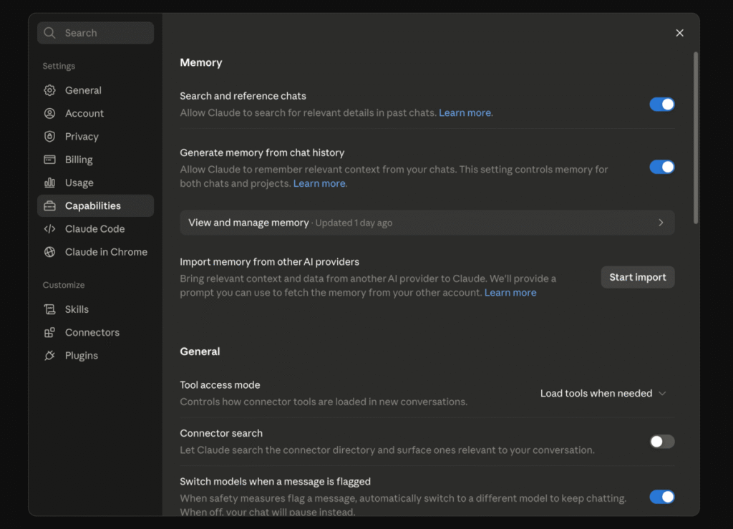The width and height of the screenshot is (733, 529).
Task: Click the Privacy shield icon
Action: [x=49, y=137]
